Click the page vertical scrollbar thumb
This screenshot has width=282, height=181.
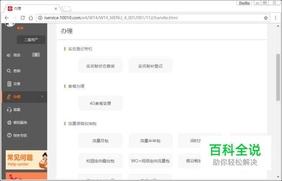coord(278,77)
